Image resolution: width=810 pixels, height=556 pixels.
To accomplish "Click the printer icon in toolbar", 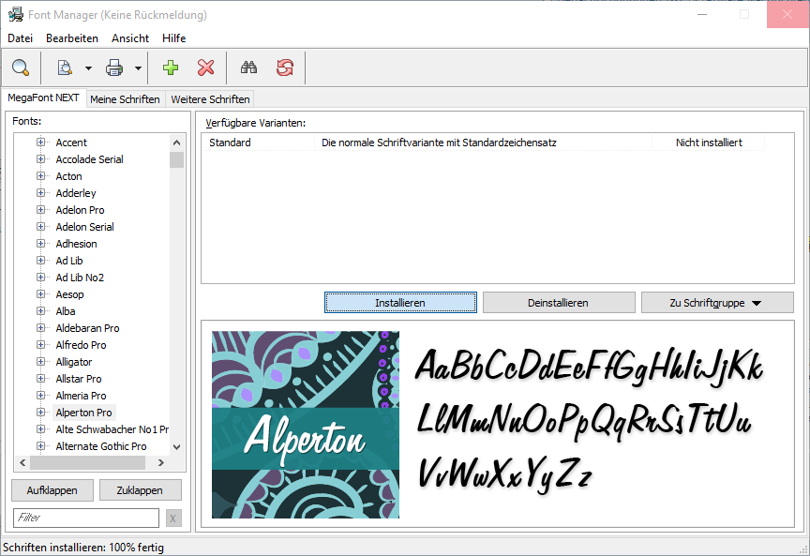I will (x=114, y=68).
